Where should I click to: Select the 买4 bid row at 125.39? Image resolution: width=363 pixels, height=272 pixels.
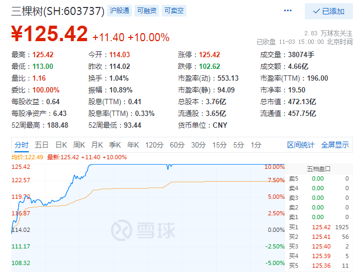point(319,256)
